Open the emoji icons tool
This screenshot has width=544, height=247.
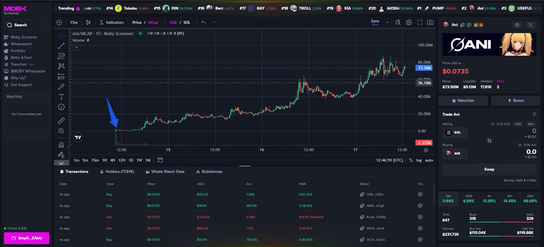(x=61, y=107)
